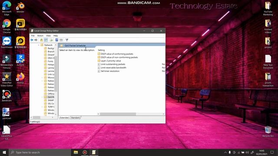Screen dimensions: 278x156
Task: Open Layer-2 priority value folder
Action: coord(109,61)
